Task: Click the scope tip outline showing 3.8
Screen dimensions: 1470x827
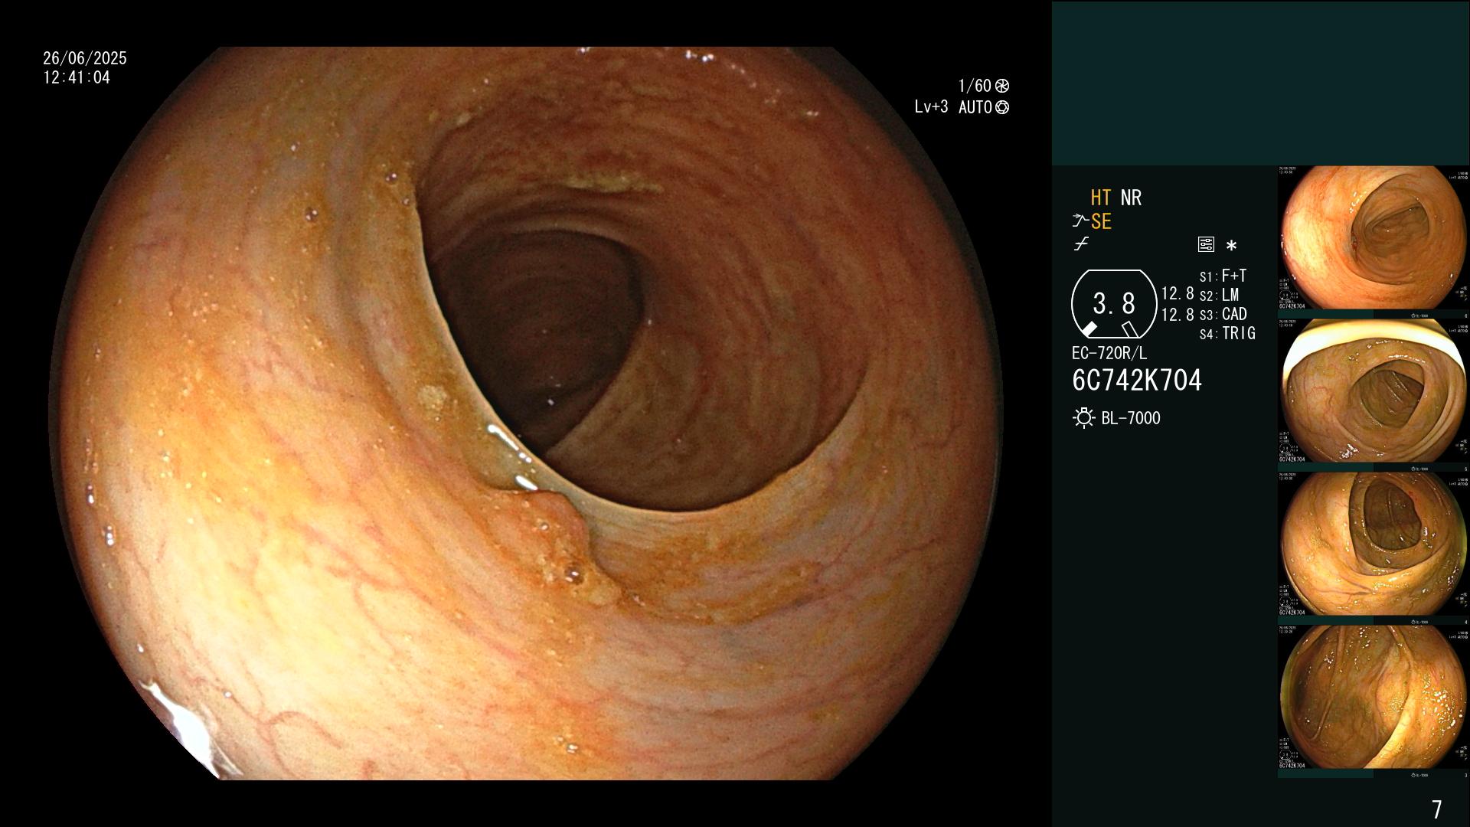Action: pyautogui.click(x=1113, y=304)
